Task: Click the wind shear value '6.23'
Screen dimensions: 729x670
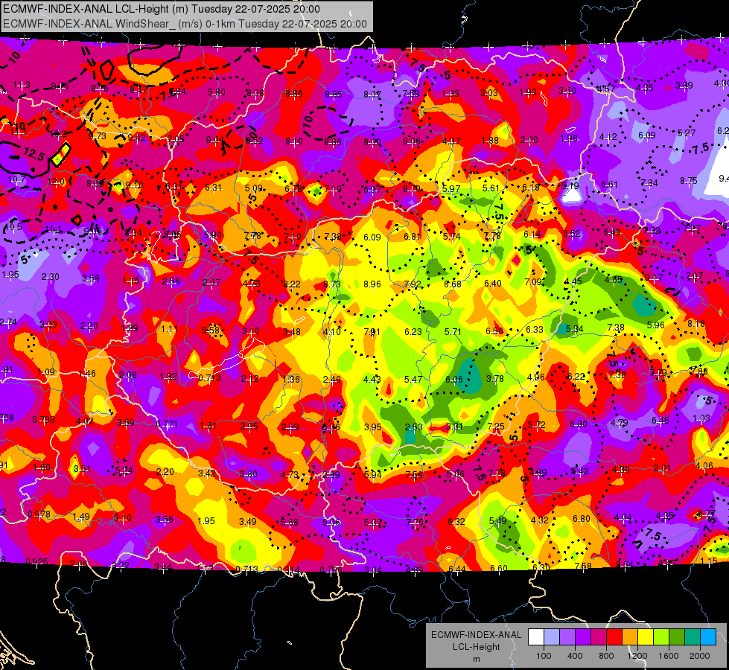Action: pos(413,331)
